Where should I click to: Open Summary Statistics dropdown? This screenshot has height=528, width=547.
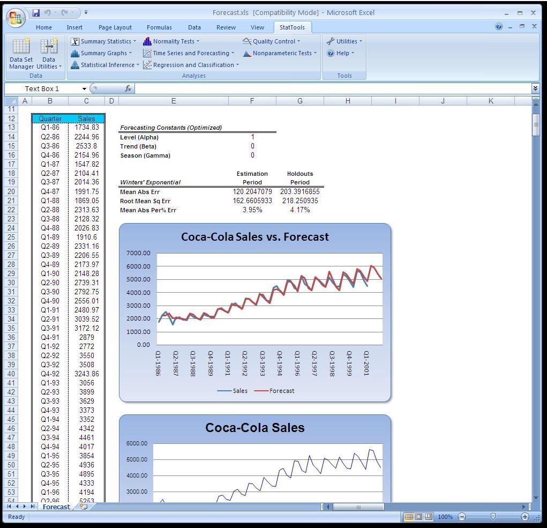coord(103,41)
